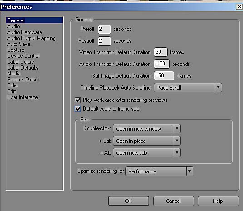Select Device Control category
The width and height of the screenshot is (243, 211).
(x=24, y=56)
